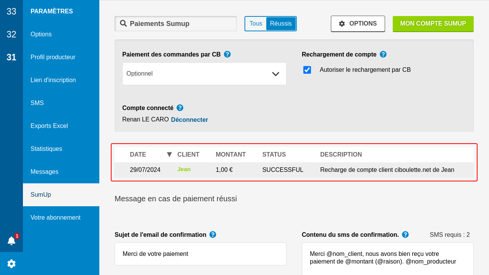Click the notifications bell icon
The height and width of the screenshot is (275, 489).
tap(11, 241)
